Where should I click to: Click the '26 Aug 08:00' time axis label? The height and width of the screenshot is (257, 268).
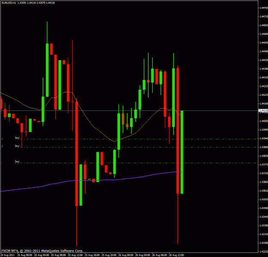(160, 255)
